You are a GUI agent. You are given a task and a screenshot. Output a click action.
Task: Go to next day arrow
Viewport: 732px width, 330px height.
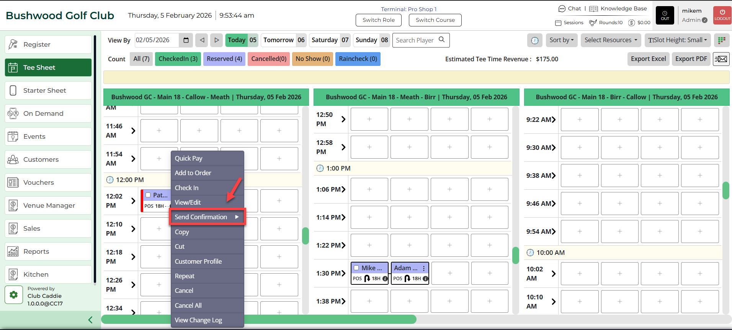tap(217, 40)
